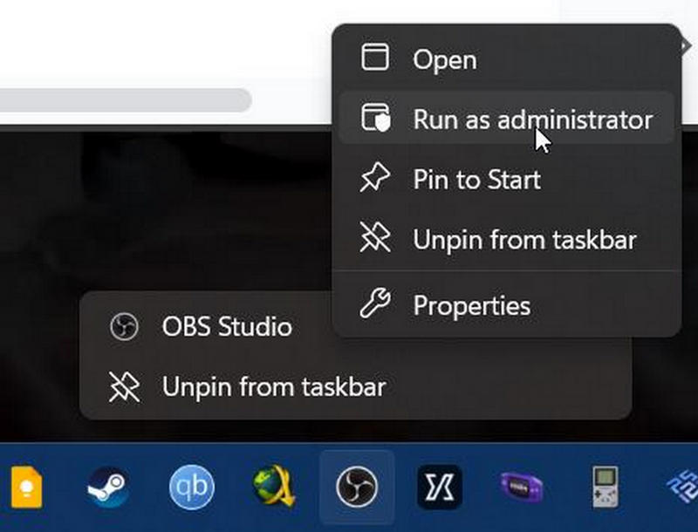Click the globe with arrow taskbar icon
Screen dimensions: 698x532
pyautogui.click(x=273, y=486)
